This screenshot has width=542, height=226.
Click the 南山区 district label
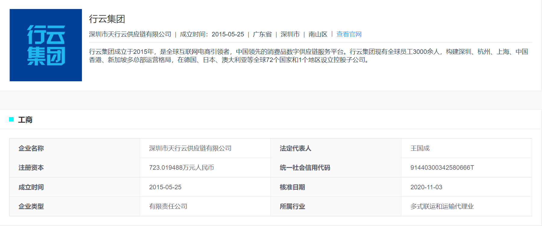point(318,34)
